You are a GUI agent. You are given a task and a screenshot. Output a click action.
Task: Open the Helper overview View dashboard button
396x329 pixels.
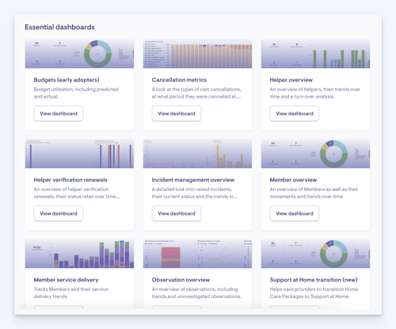(295, 113)
